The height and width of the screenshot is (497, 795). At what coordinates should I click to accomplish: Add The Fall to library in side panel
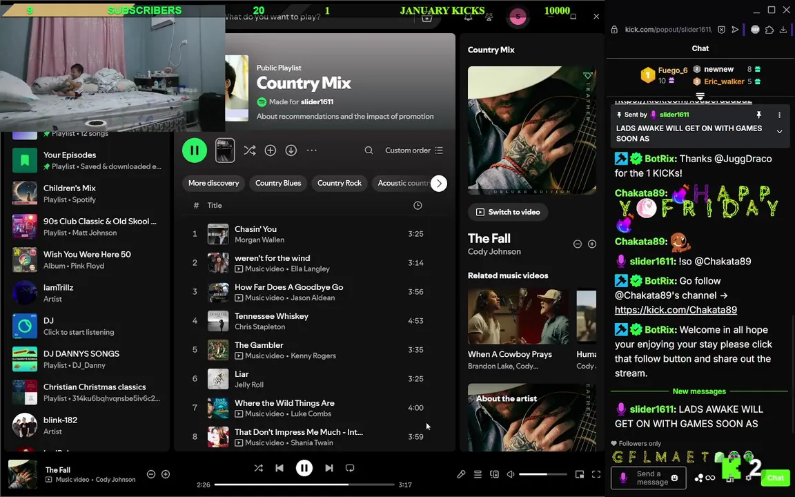click(591, 244)
